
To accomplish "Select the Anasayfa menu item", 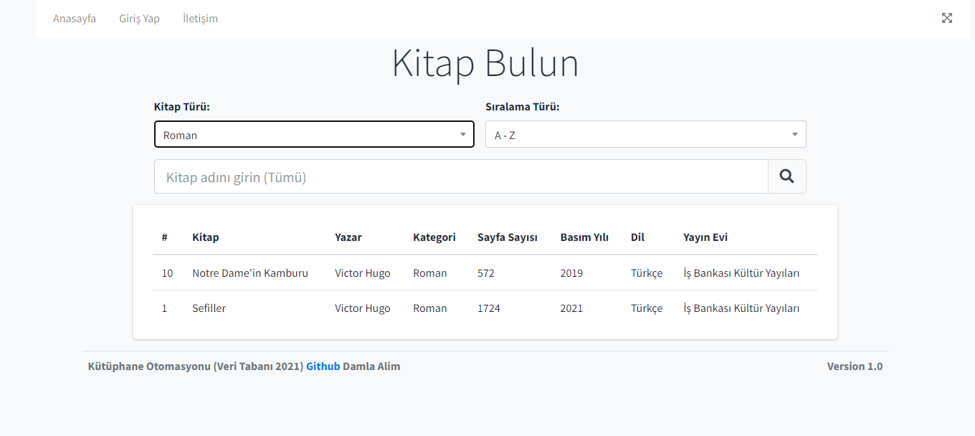I will (74, 18).
